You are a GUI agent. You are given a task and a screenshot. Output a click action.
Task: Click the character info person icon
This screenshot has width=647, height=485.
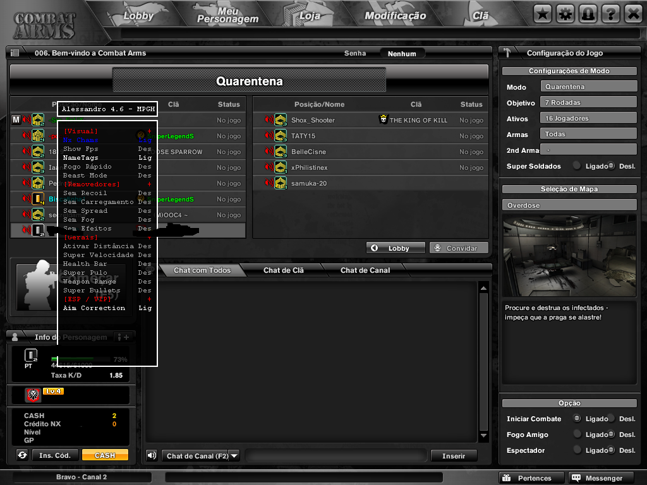click(15, 337)
